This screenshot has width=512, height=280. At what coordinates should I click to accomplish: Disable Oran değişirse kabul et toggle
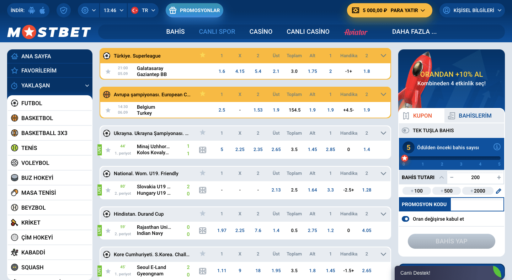(x=405, y=219)
